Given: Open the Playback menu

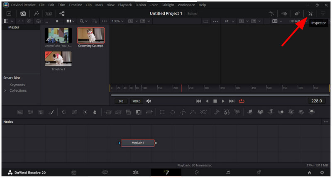Looking at the screenshot, I should click(x=125, y=5).
